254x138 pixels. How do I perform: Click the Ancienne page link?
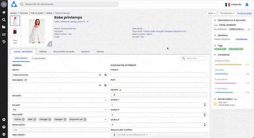[x=244, y=13]
